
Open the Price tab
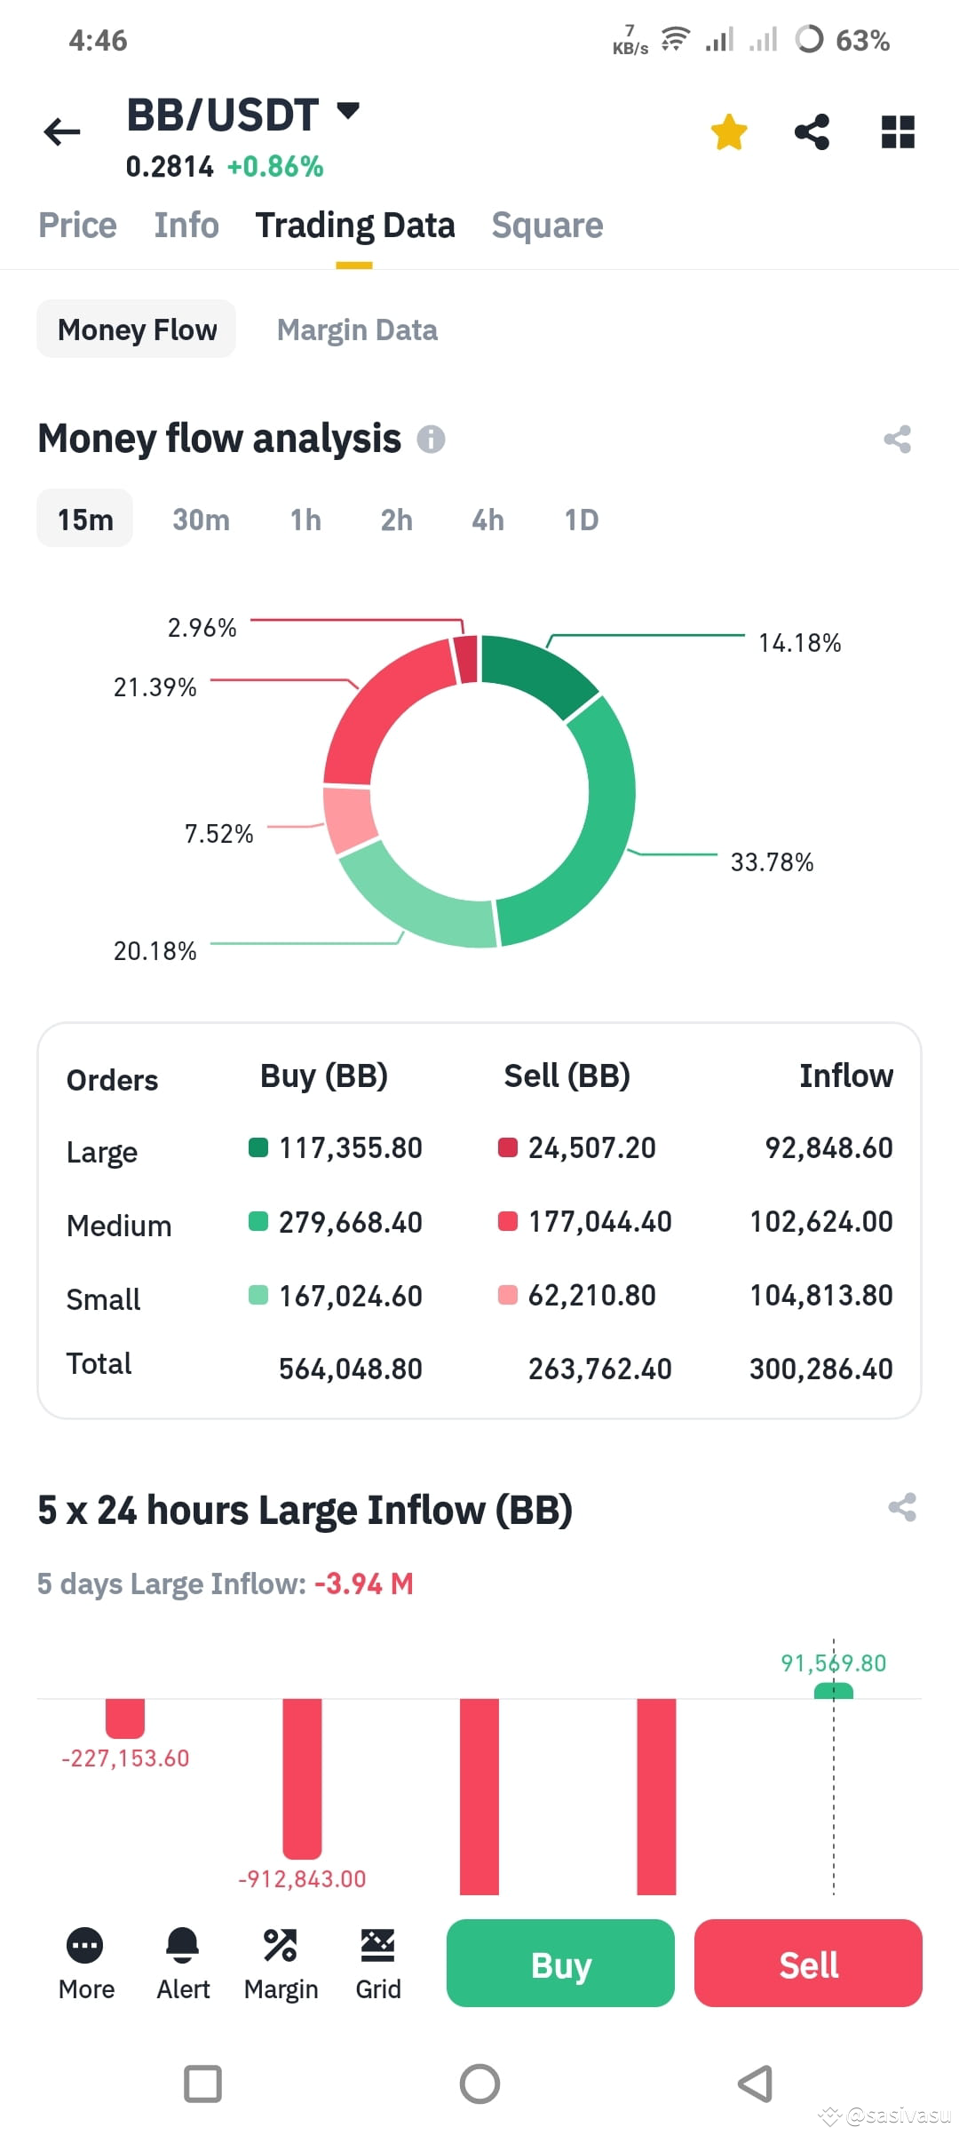[77, 225]
